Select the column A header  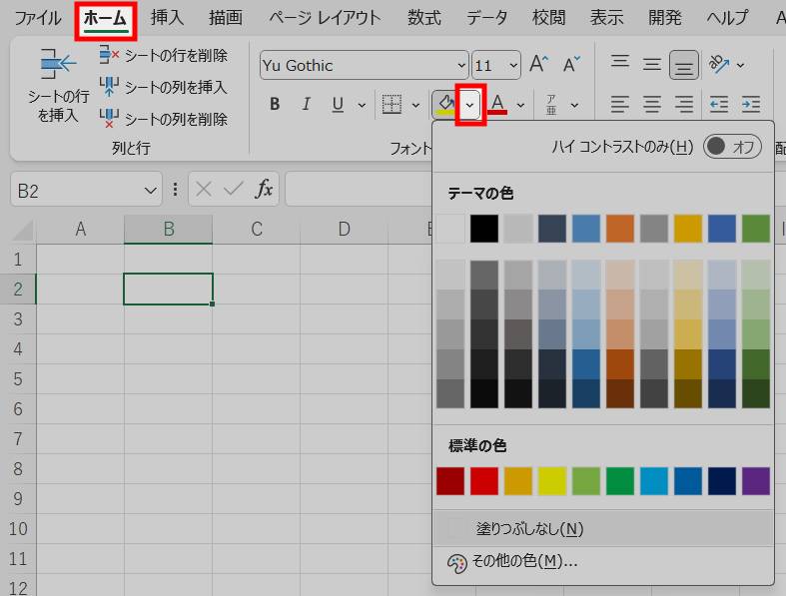(x=80, y=229)
